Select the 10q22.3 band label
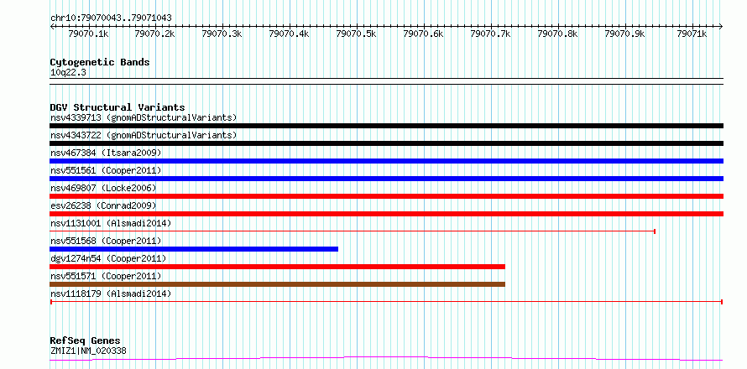The height and width of the screenshot is (369, 747). point(68,73)
